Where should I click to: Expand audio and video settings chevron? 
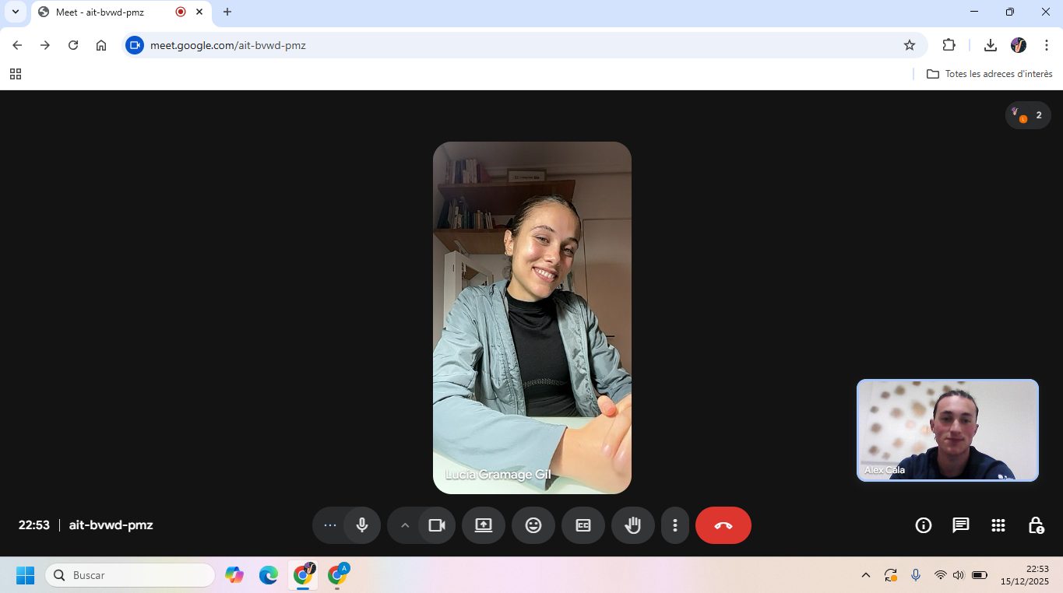[x=405, y=525]
